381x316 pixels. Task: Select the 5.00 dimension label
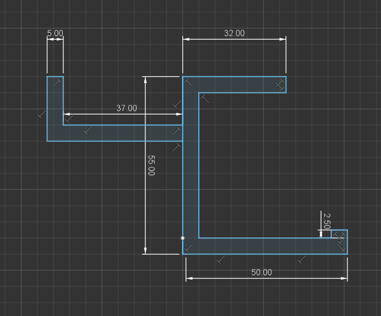click(55, 33)
